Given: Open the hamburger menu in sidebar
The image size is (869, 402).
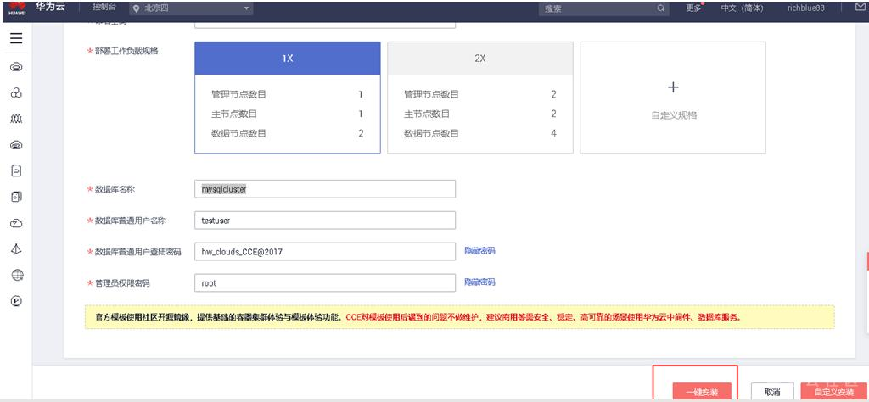Looking at the screenshot, I should pos(16,38).
